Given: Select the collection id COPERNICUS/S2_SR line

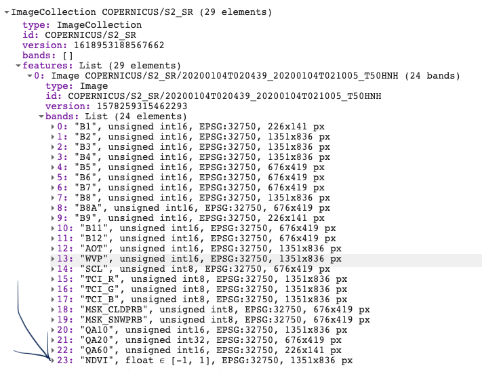Looking at the screenshot, I should [81, 35].
